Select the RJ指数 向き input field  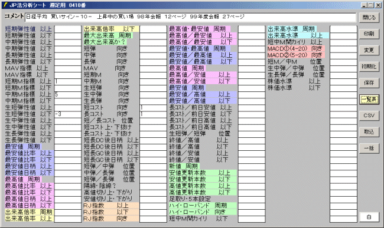[154, 219]
